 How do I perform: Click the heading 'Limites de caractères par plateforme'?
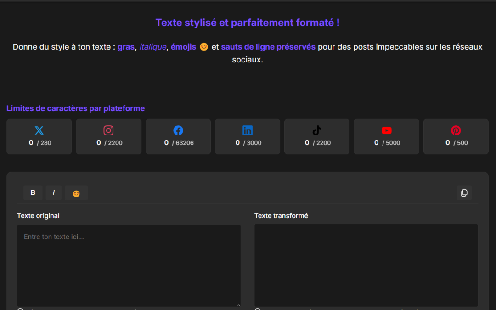pos(76,108)
